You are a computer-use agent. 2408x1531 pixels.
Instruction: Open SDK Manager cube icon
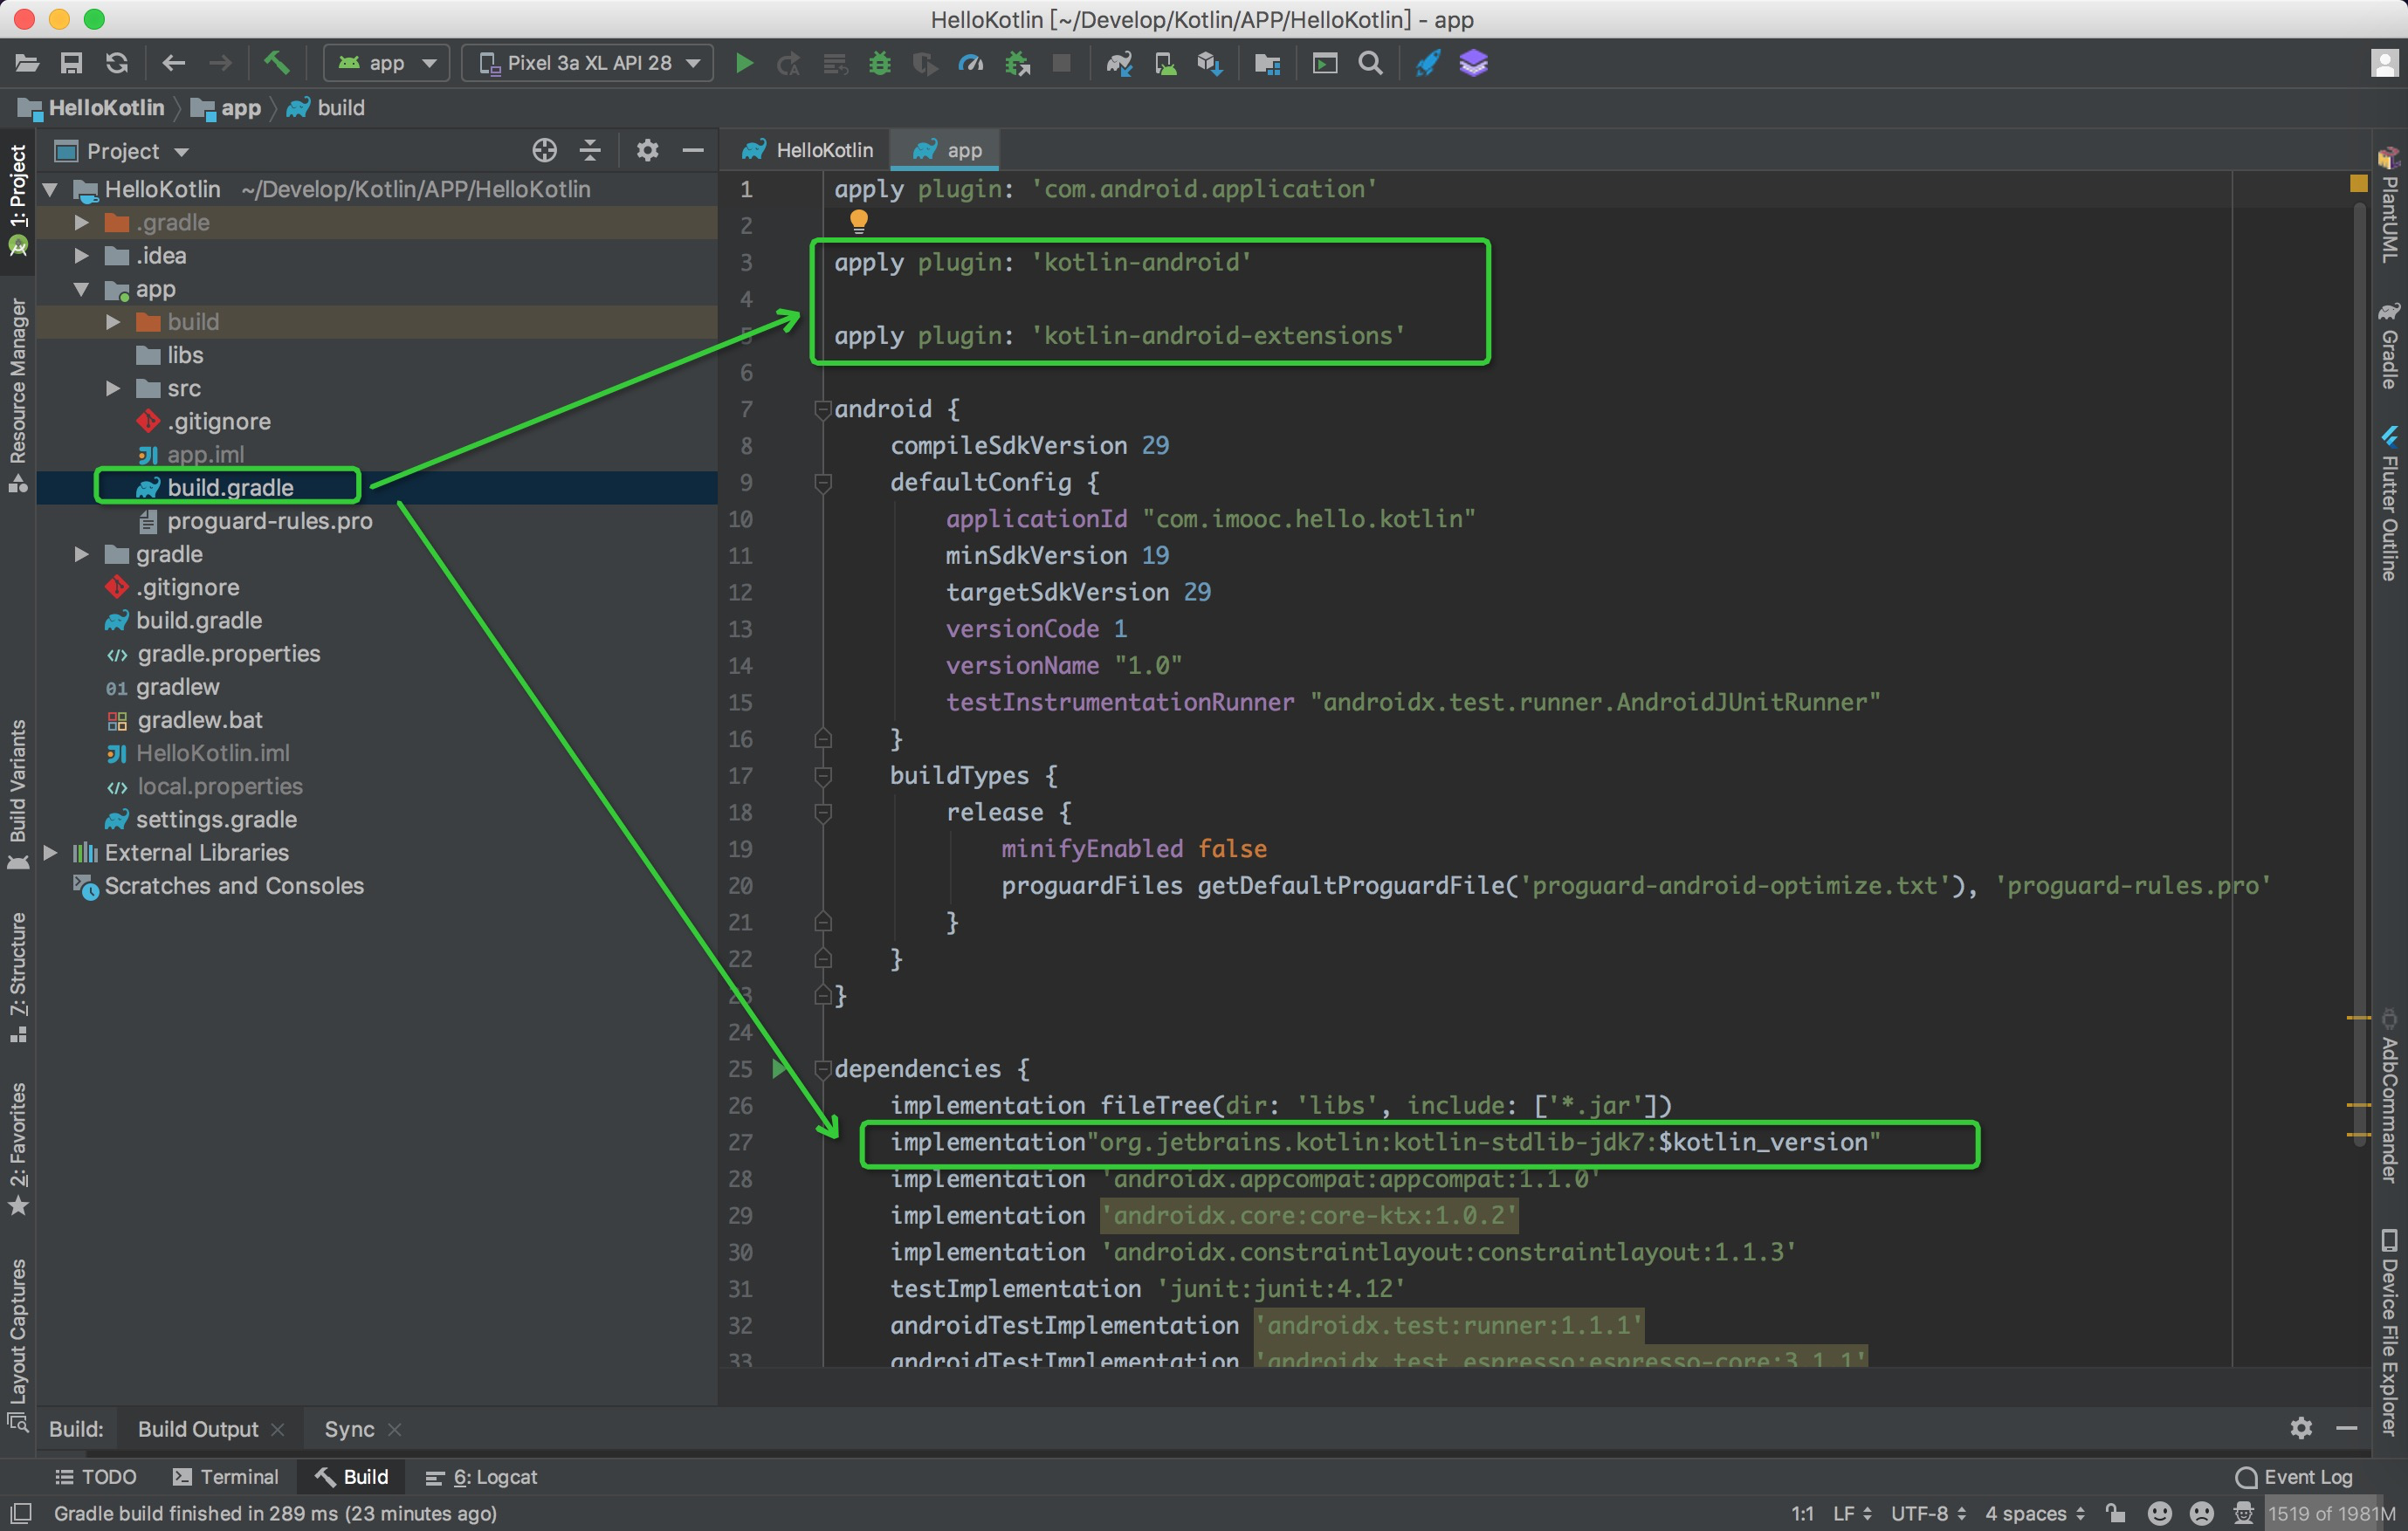(1210, 63)
